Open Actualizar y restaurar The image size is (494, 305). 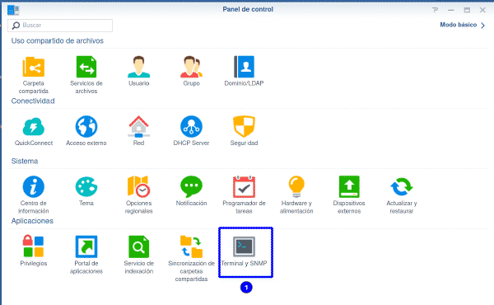pos(402,195)
